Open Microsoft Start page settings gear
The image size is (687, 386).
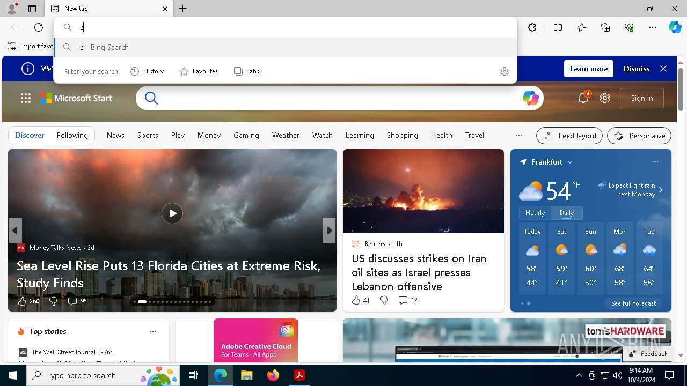605,98
